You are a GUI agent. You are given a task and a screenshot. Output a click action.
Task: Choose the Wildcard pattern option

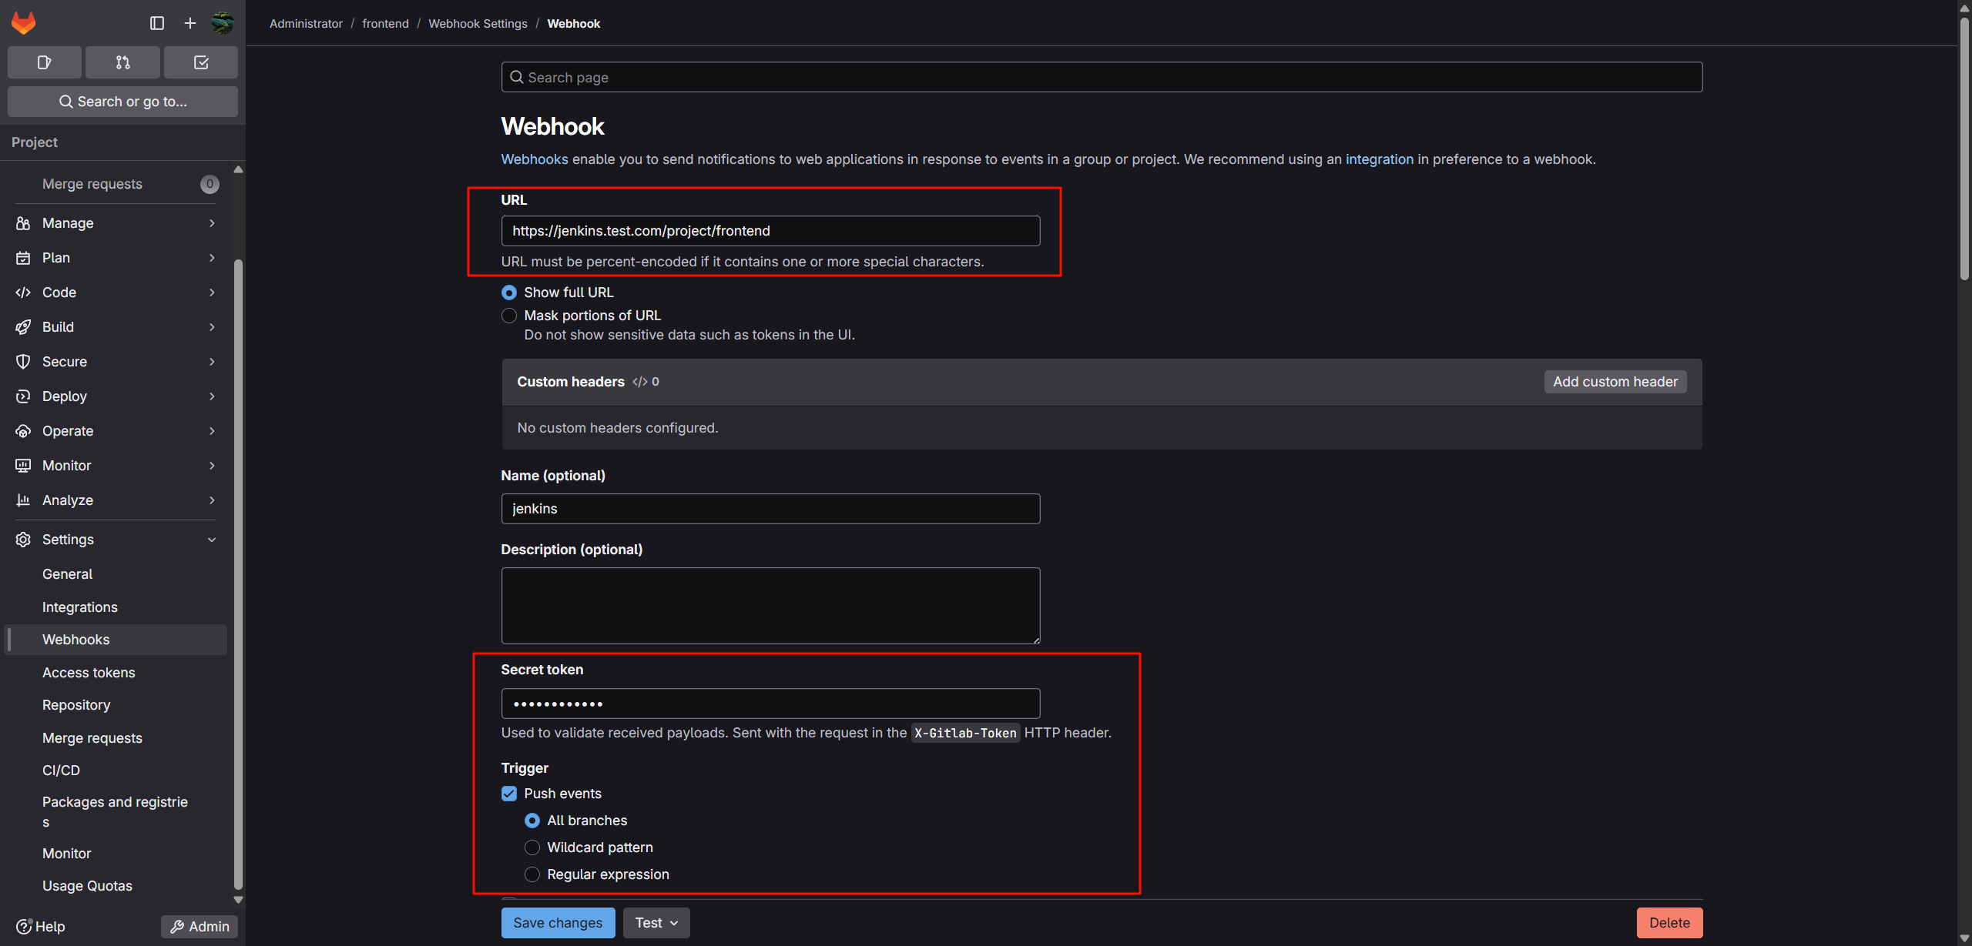point(532,847)
